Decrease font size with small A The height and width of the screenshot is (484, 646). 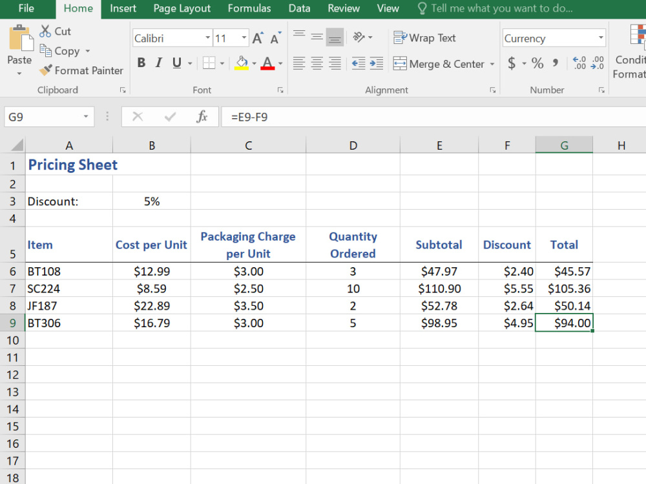click(x=275, y=38)
